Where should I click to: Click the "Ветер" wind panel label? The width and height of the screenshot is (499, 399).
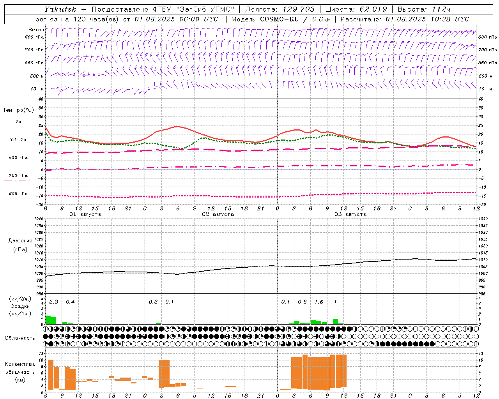[x=36, y=30]
